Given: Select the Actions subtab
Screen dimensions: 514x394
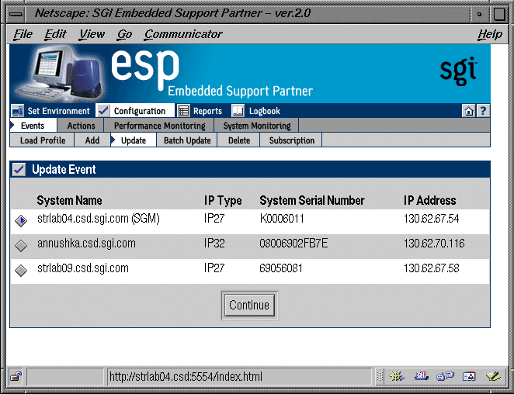Looking at the screenshot, I should (81, 126).
